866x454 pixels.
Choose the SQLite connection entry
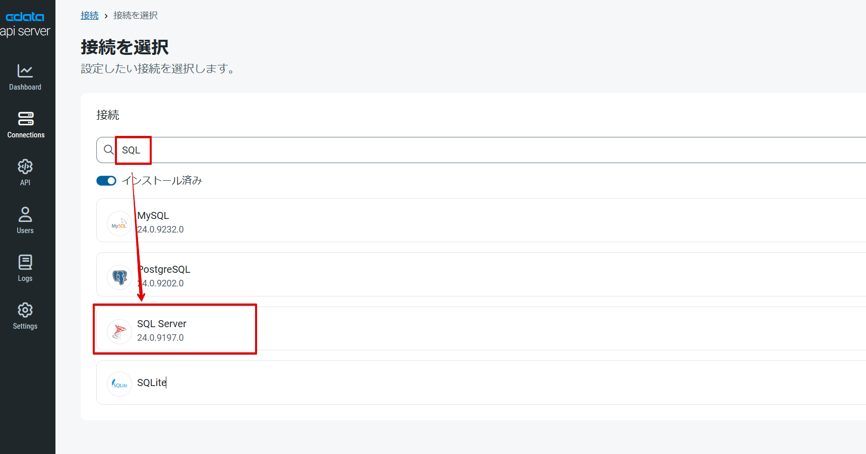click(481, 383)
